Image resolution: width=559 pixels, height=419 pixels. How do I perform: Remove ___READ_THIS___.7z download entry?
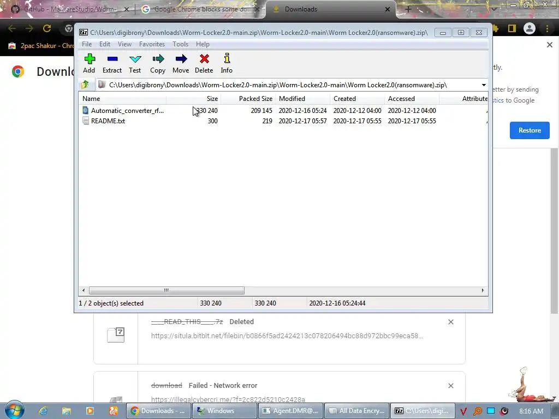click(450, 322)
